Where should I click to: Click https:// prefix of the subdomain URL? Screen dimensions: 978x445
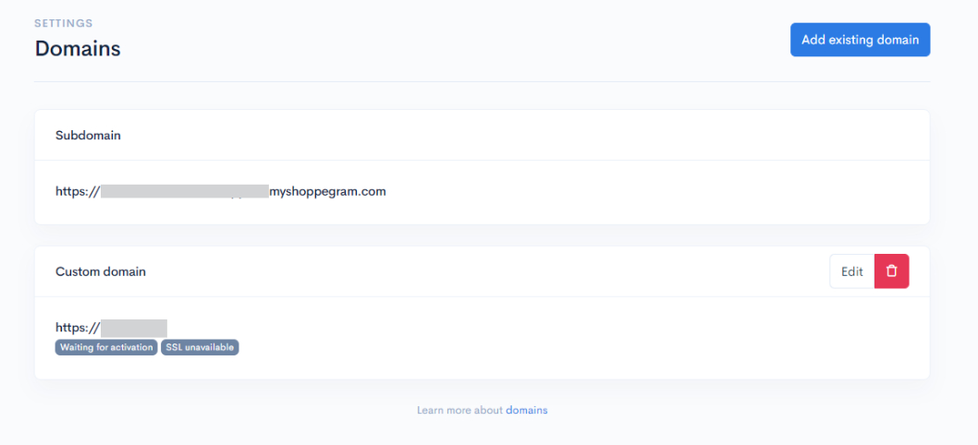pos(78,192)
